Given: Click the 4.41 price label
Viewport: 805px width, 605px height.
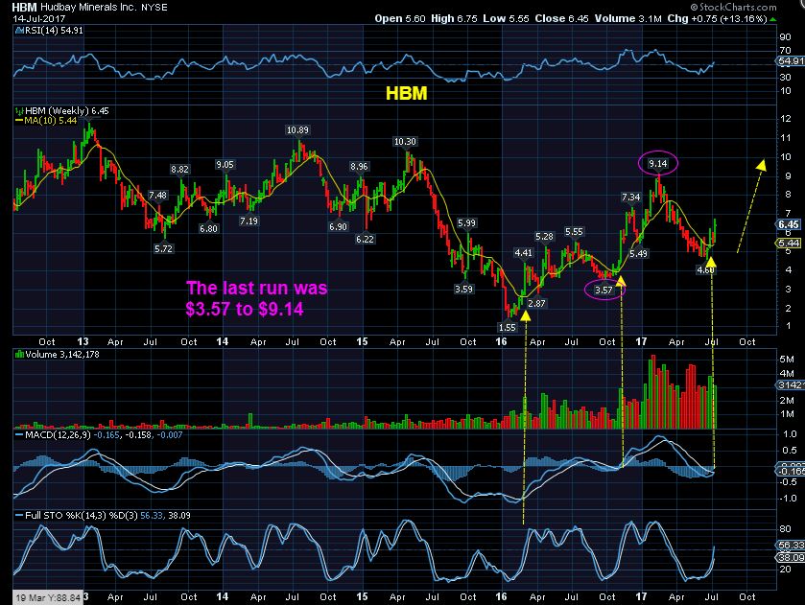Looking at the screenshot, I should click(x=523, y=253).
